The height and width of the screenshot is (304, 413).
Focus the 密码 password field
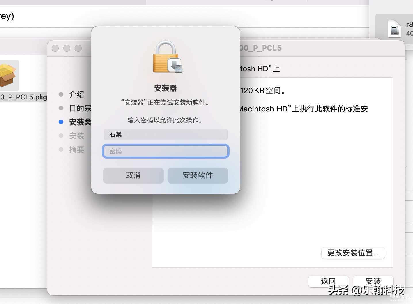(166, 151)
